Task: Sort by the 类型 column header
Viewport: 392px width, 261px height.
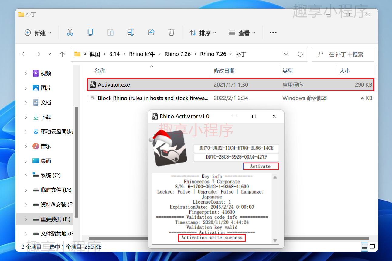Action: (x=288, y=71)
